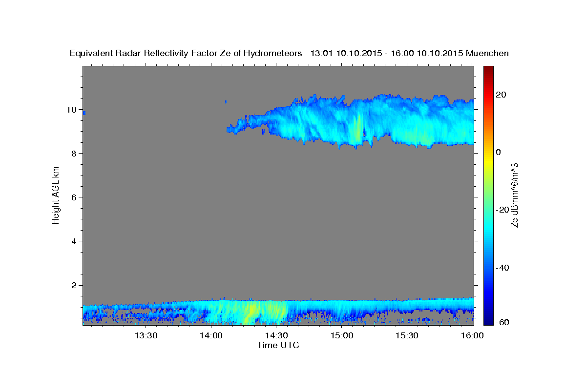Click the '15:00' time tick label
This screenshot has width=586, height=390.
point(342,335)
